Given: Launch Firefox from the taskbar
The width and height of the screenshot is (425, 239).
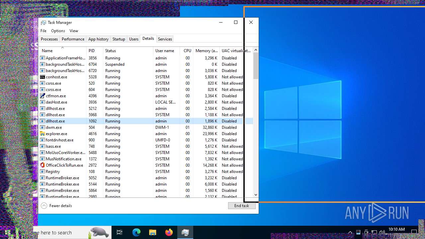Looking at the screenshot, I should point(169,233).
